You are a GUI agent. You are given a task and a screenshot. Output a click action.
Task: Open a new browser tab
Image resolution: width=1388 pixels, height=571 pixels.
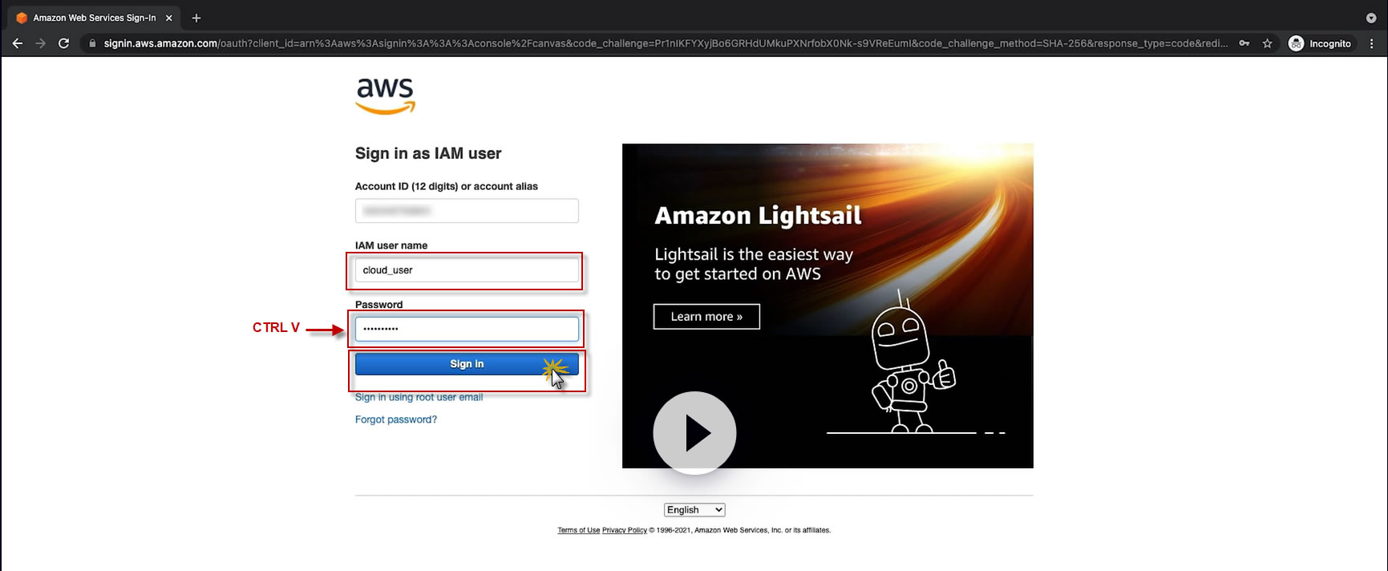[x=196, y=18]
